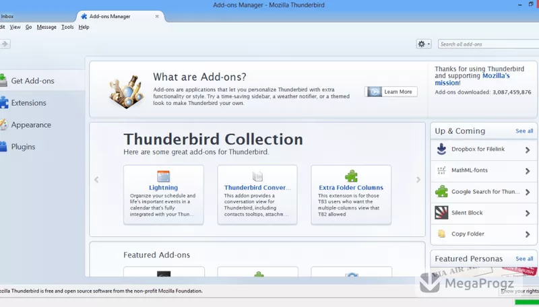This screenshot has height=307, width=539.
Task: Expand the Silent Block chevron
Action: point(528,213)
